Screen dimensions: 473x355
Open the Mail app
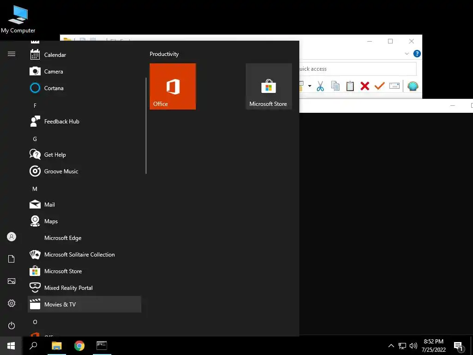pos(85,205)
